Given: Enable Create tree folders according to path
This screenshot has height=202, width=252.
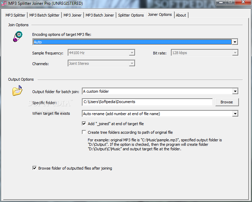Looking at the screenshot, I should (84, 132).
